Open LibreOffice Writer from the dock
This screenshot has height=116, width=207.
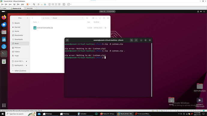[4, 39]
